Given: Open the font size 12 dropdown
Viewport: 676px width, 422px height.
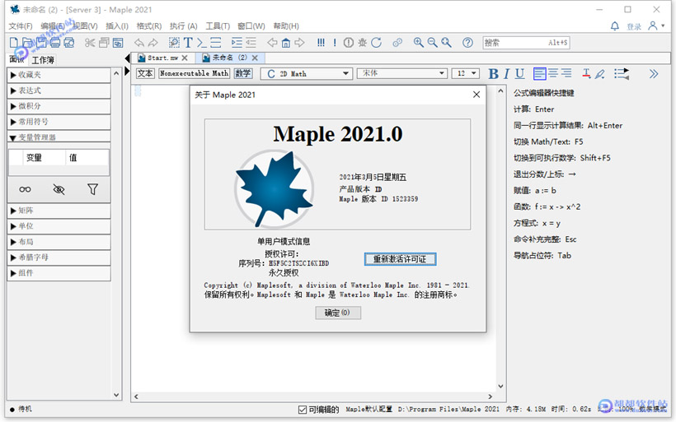Looking at the screenshot, I should click(466, 73).
